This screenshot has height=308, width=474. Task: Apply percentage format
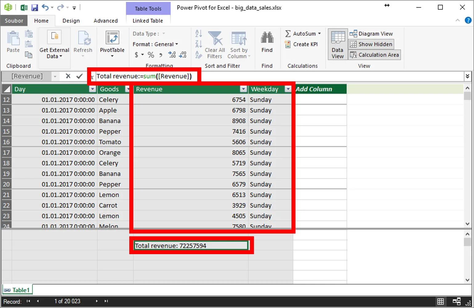pos(151,55)
